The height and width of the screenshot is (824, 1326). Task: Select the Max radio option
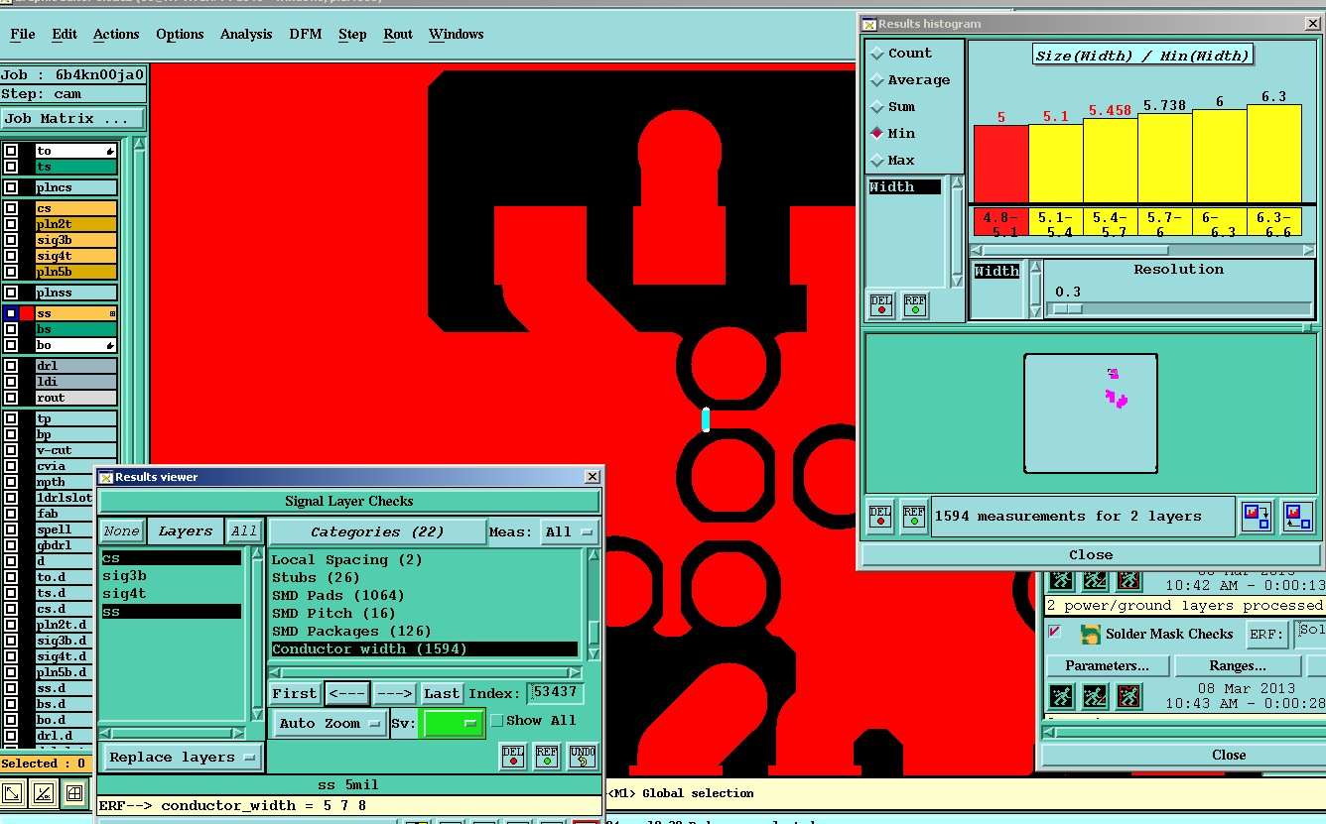[877, 161]
